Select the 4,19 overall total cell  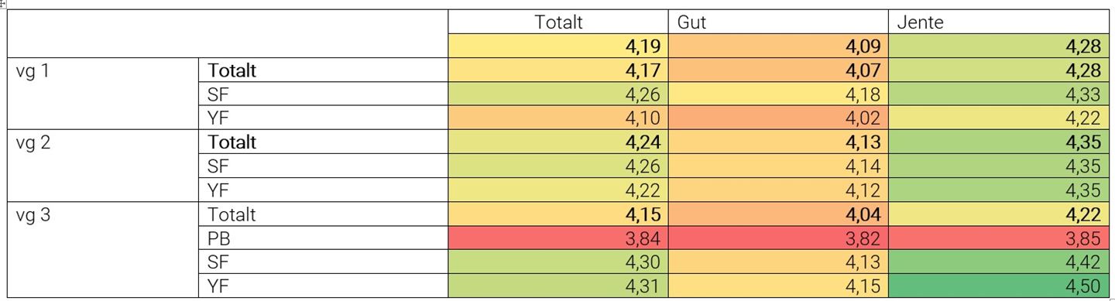coord(557,46)
